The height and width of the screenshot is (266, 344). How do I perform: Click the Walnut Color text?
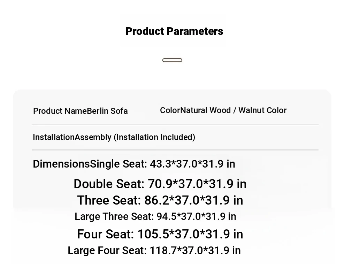tap(262, 110)
